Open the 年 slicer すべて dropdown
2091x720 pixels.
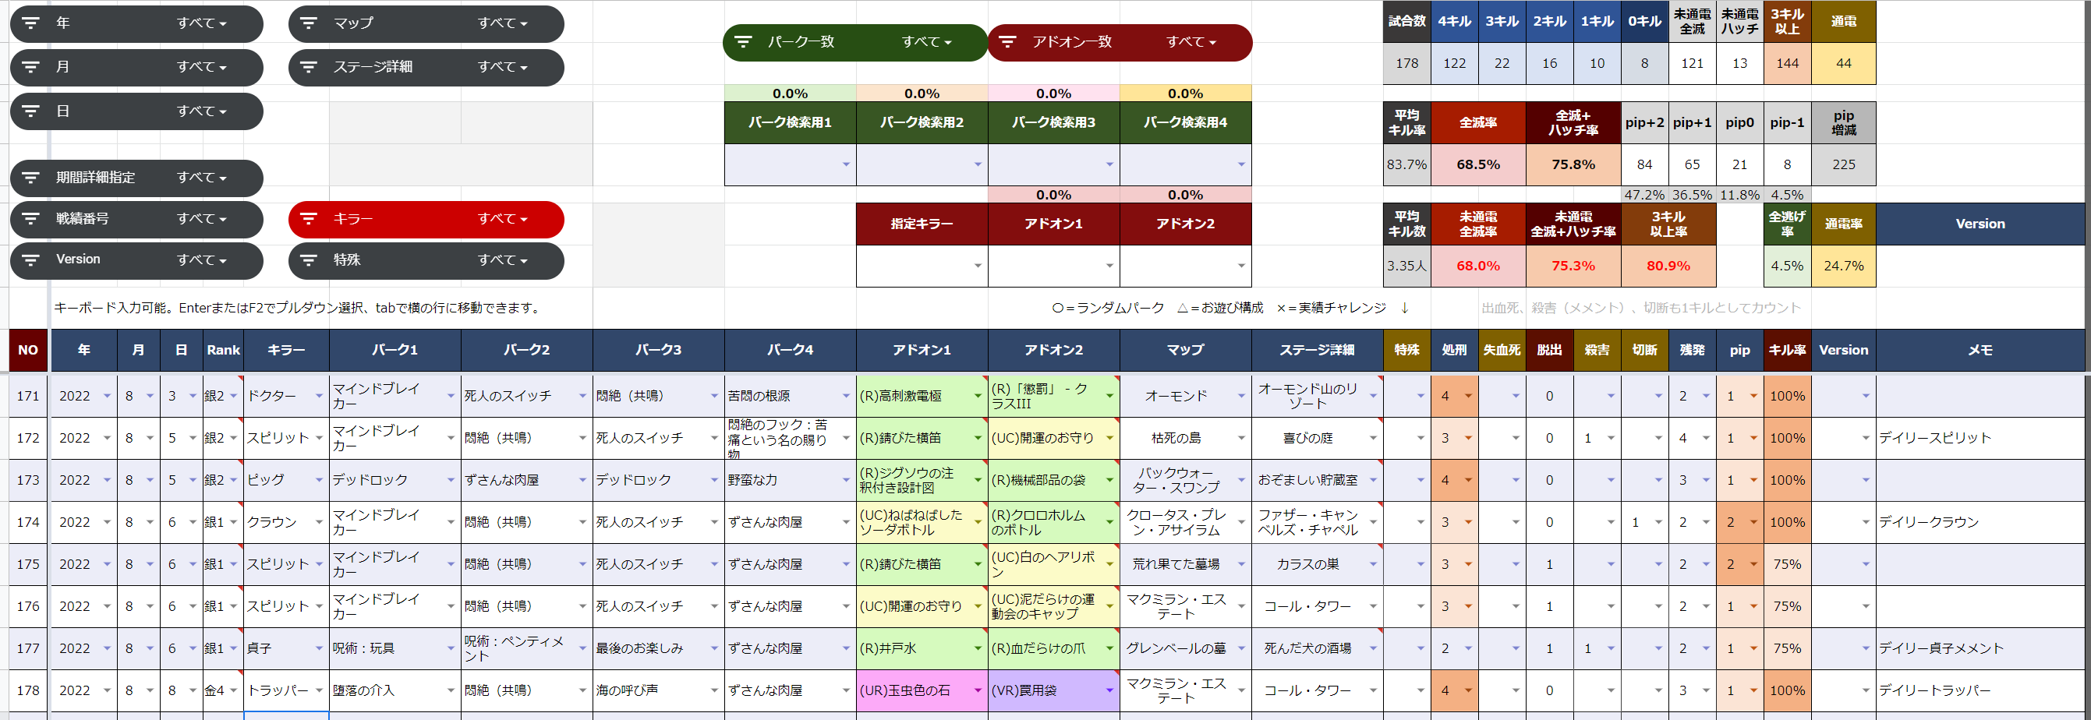201,23
